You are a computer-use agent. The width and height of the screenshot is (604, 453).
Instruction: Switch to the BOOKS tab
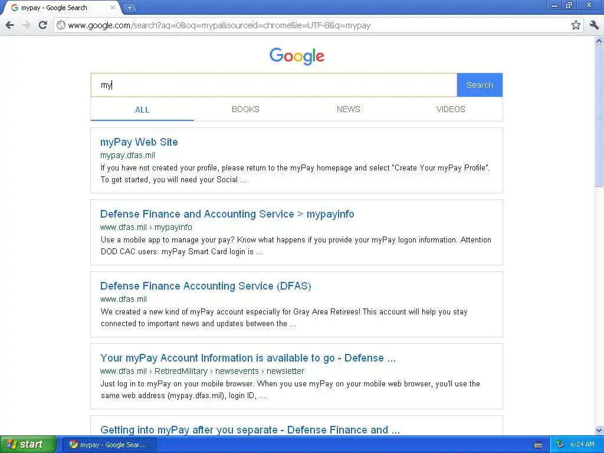click(x=245, y=109)
